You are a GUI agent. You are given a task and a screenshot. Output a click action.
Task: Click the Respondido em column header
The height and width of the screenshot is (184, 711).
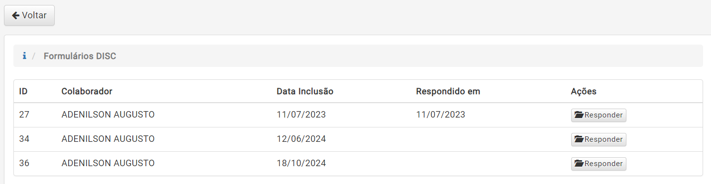click(448, 91)
